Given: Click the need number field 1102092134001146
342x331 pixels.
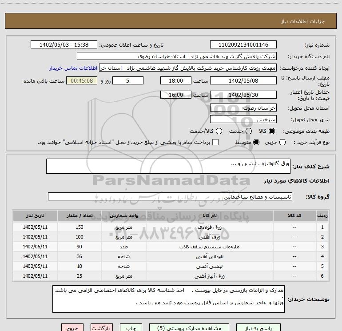Looking at the screenshot, I should pyautogui.click(x=243, y=45).
